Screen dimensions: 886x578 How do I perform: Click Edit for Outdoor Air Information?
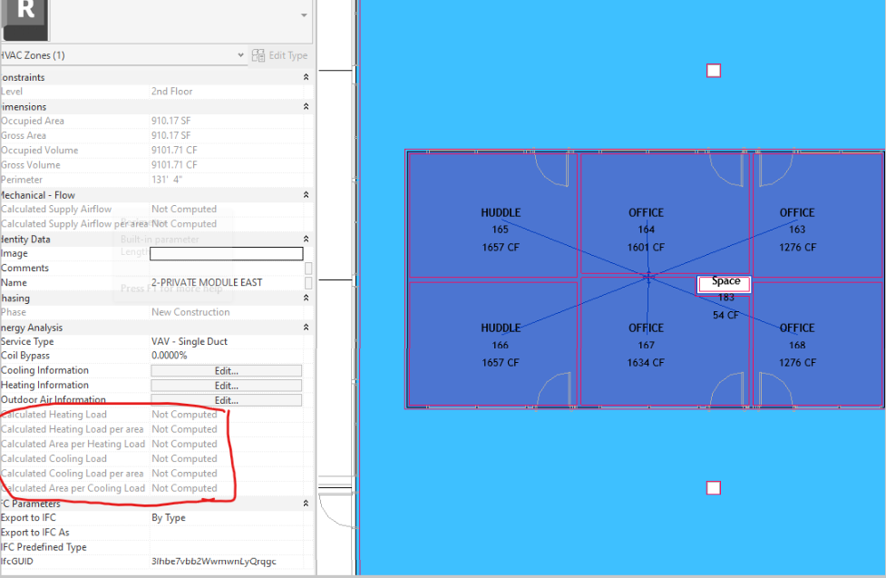[227, 399]
